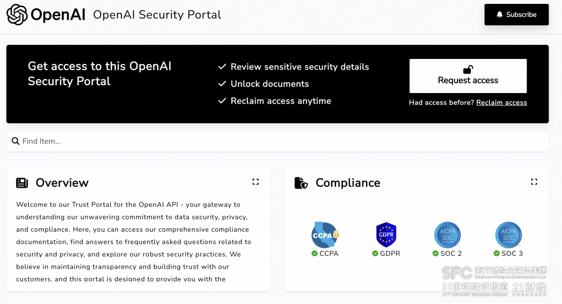The width and height of the screenshot is (562, 304).
Task: Click the Overview newspaper icon
Action: point(22,183)
